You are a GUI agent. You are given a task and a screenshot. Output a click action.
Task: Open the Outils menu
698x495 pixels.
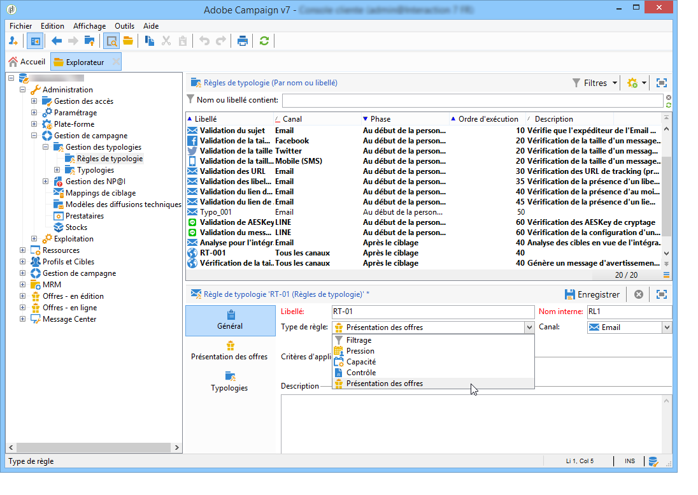pos(124,26)
